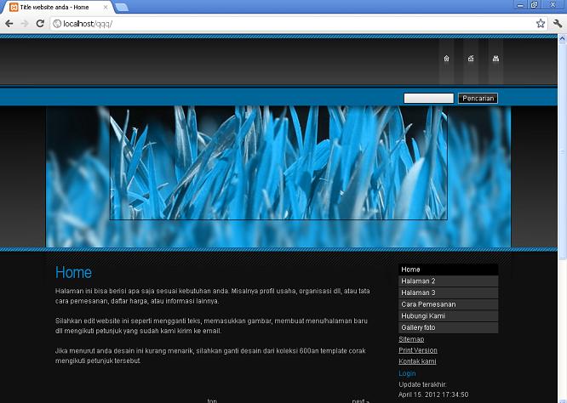The image size is (567, 403).
Task: Click the contact/edit icon in site header
Action: pyautogui.click(x=471, y=59)
